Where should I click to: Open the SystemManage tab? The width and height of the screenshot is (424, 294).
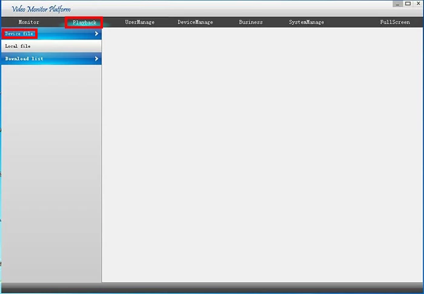tap(306, 22)
